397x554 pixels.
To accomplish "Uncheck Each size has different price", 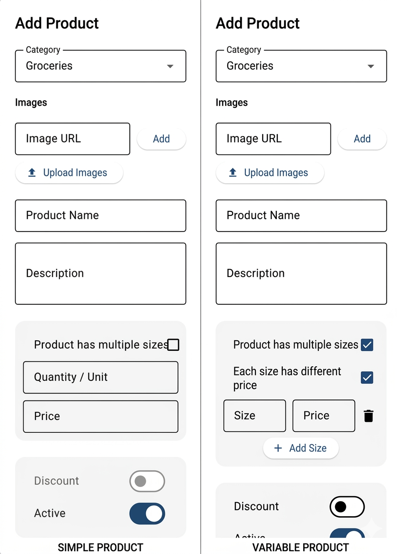I will (367, 378).
